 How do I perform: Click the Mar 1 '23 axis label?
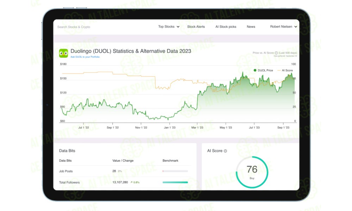(197, 128)
